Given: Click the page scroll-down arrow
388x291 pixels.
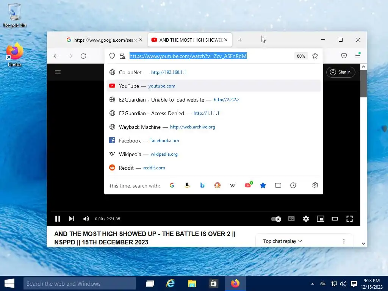Looking at the screenshot, I should click(363, 244).
